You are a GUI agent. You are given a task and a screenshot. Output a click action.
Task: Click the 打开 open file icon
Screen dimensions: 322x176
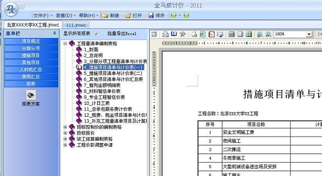point(128,15)
